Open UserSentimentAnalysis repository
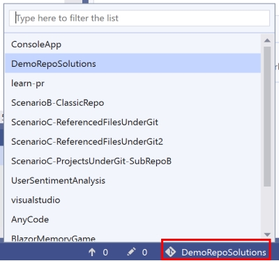Image resolution: width=279 pixels, height=261 pixels. (x=133, y=180)
